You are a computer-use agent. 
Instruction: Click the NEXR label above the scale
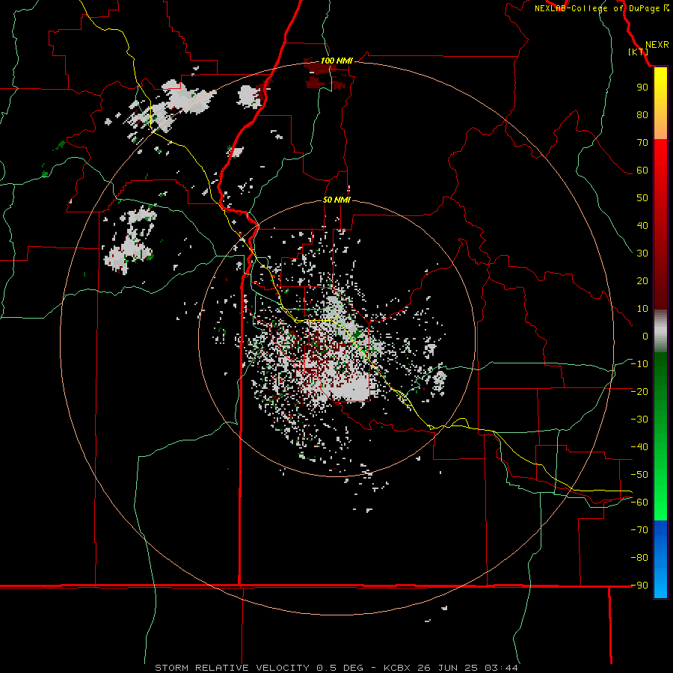coord(657,45)
